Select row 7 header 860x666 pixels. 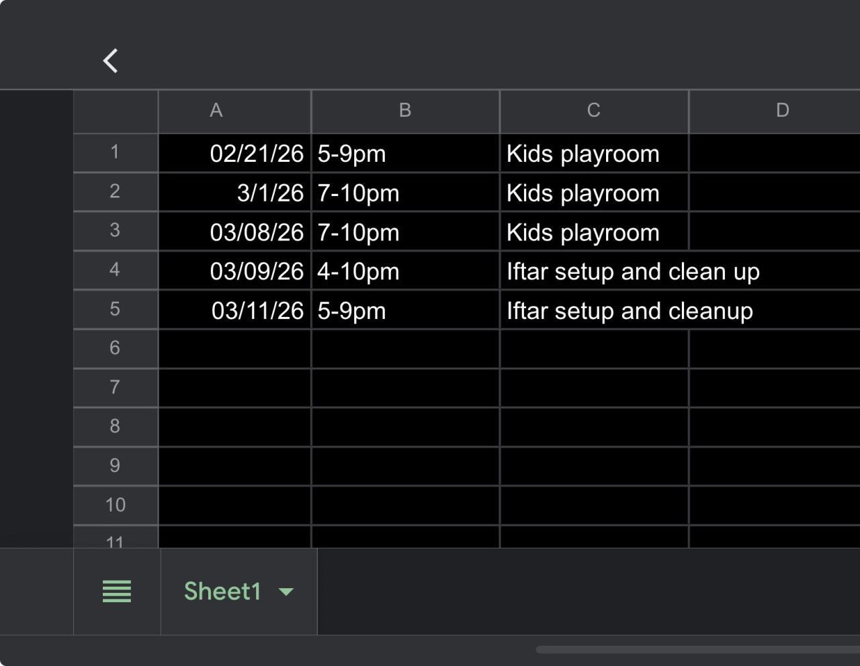[x=115, y=387]
